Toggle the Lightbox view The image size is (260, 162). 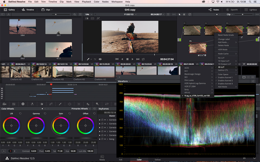coord(251,10)
